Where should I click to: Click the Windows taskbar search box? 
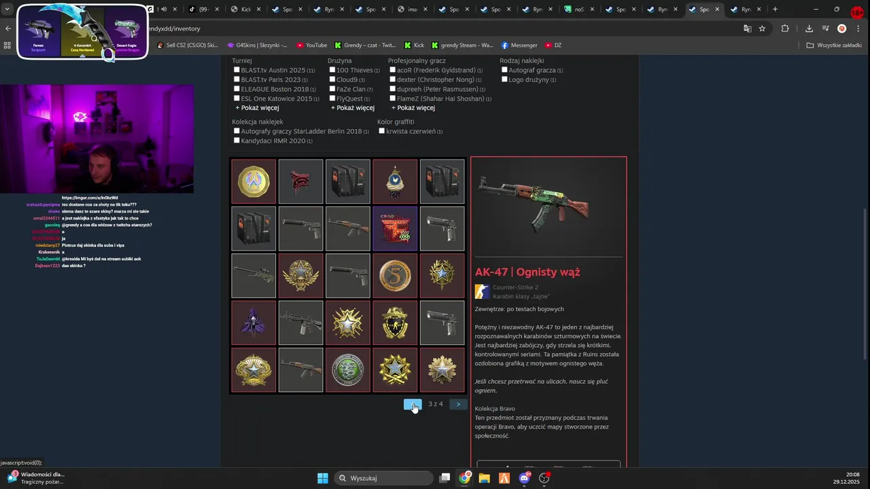384,478
